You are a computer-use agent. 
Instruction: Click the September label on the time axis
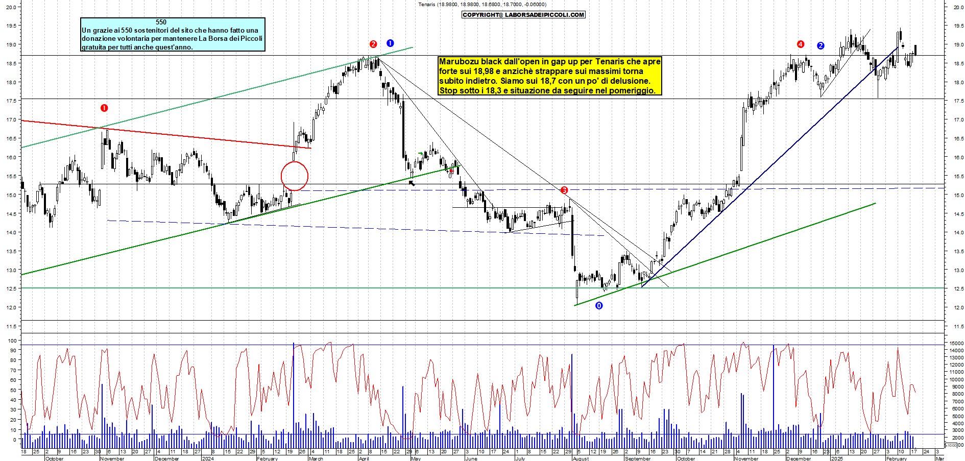(x=638, y=458)
